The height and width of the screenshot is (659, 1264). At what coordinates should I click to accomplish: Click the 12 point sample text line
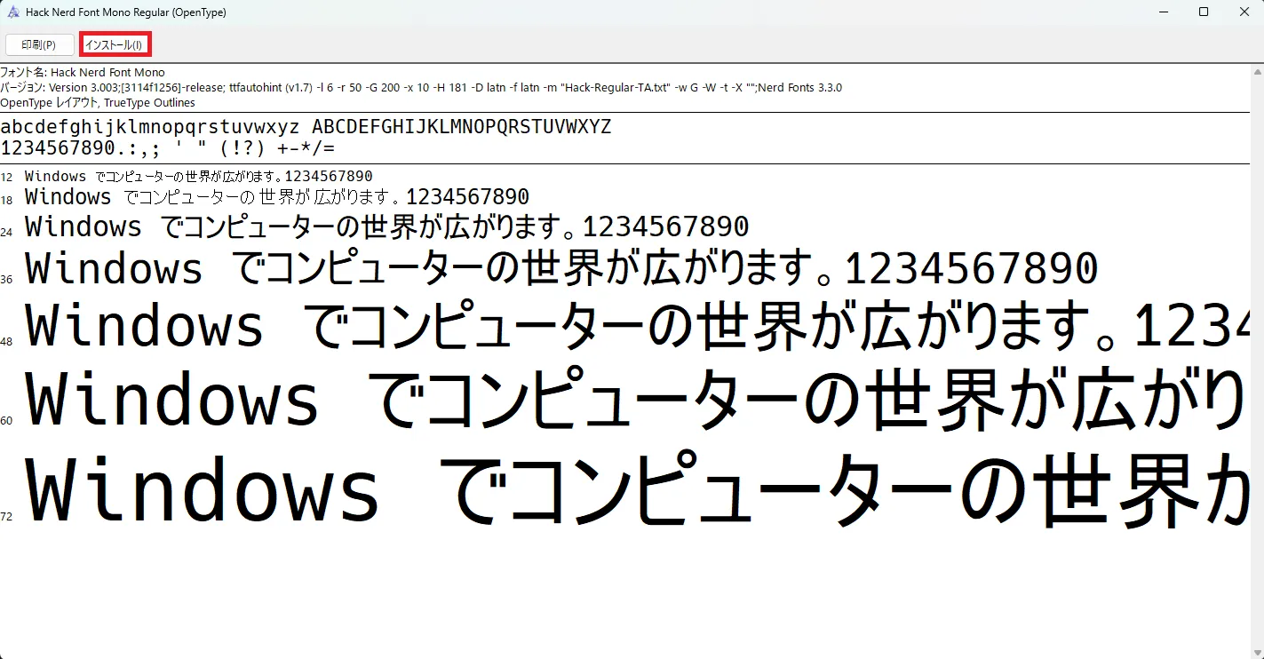199,176
